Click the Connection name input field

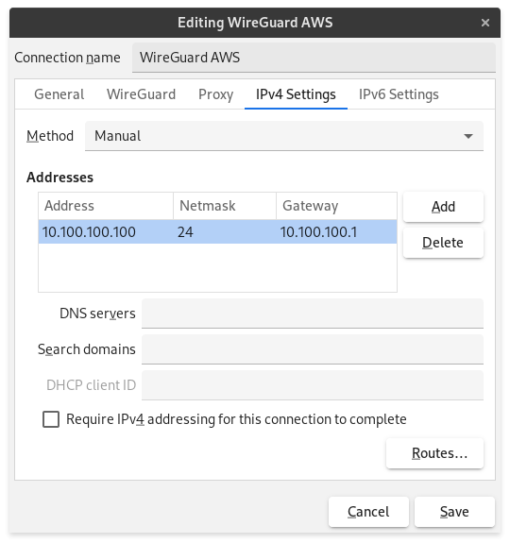coord(314,58)
